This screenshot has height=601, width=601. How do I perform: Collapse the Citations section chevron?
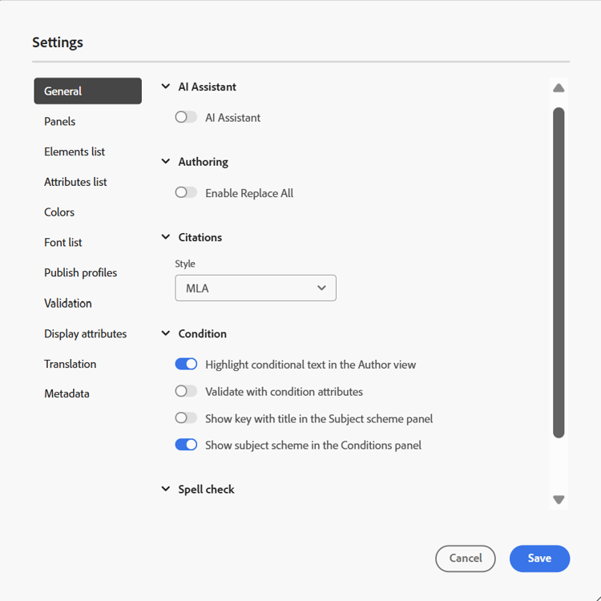click(x=166, y=237)
